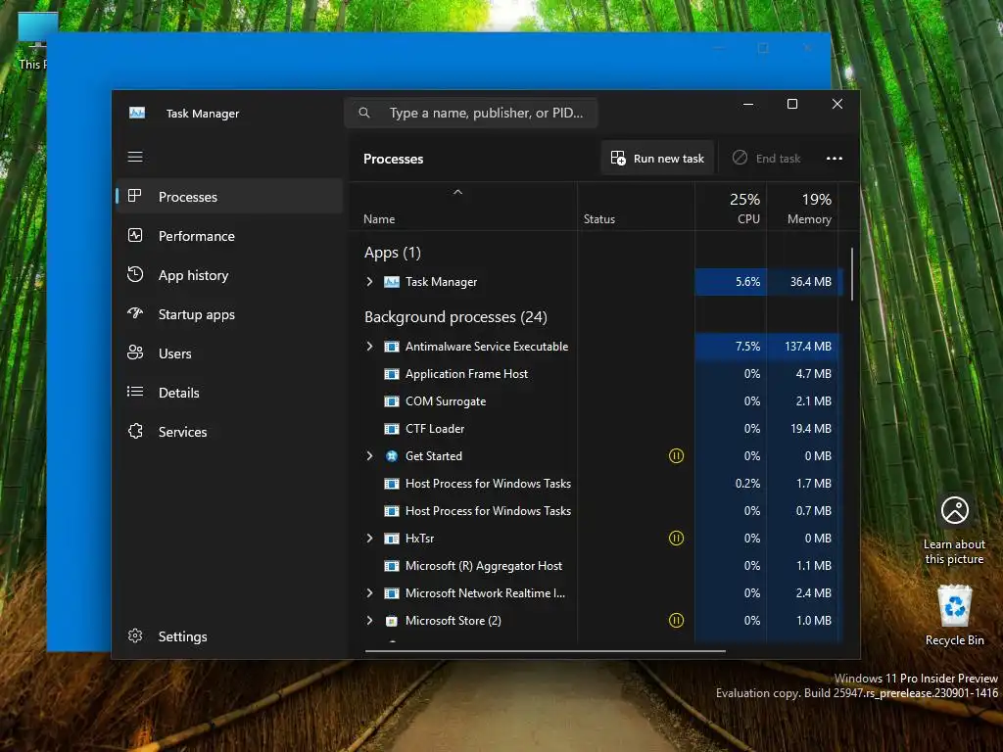The height and width of the screenshot is (752, 1003).
Task: Expand the HxTsr process group
Action: click(369, 538)
